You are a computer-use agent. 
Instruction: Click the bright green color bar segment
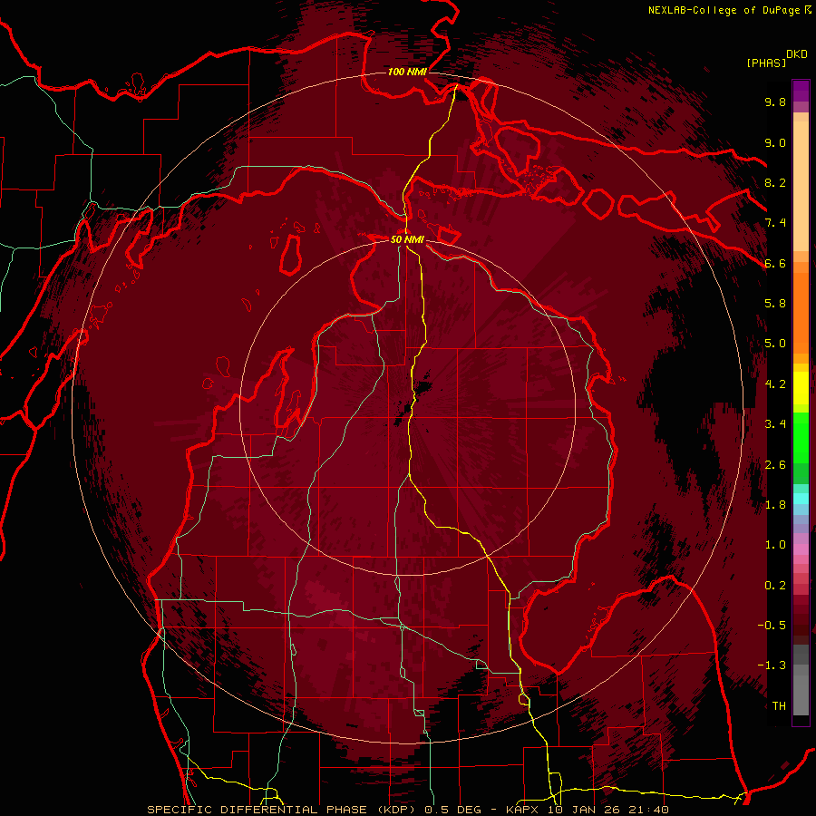tap(801, 437)
